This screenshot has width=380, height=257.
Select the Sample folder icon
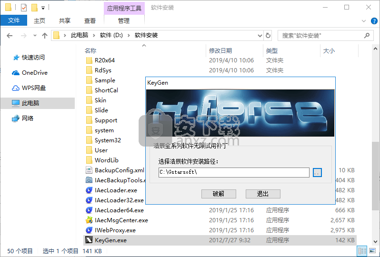click(x=89, y=80)
